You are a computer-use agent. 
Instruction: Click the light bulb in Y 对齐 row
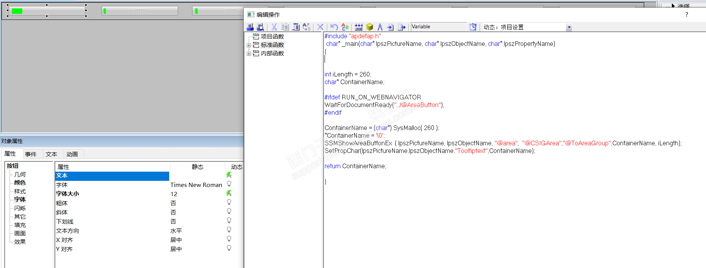(229, 248)
